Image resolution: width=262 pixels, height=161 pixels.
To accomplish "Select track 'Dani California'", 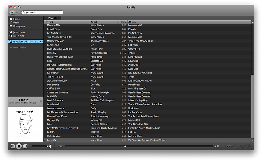I will click(55, 101).
